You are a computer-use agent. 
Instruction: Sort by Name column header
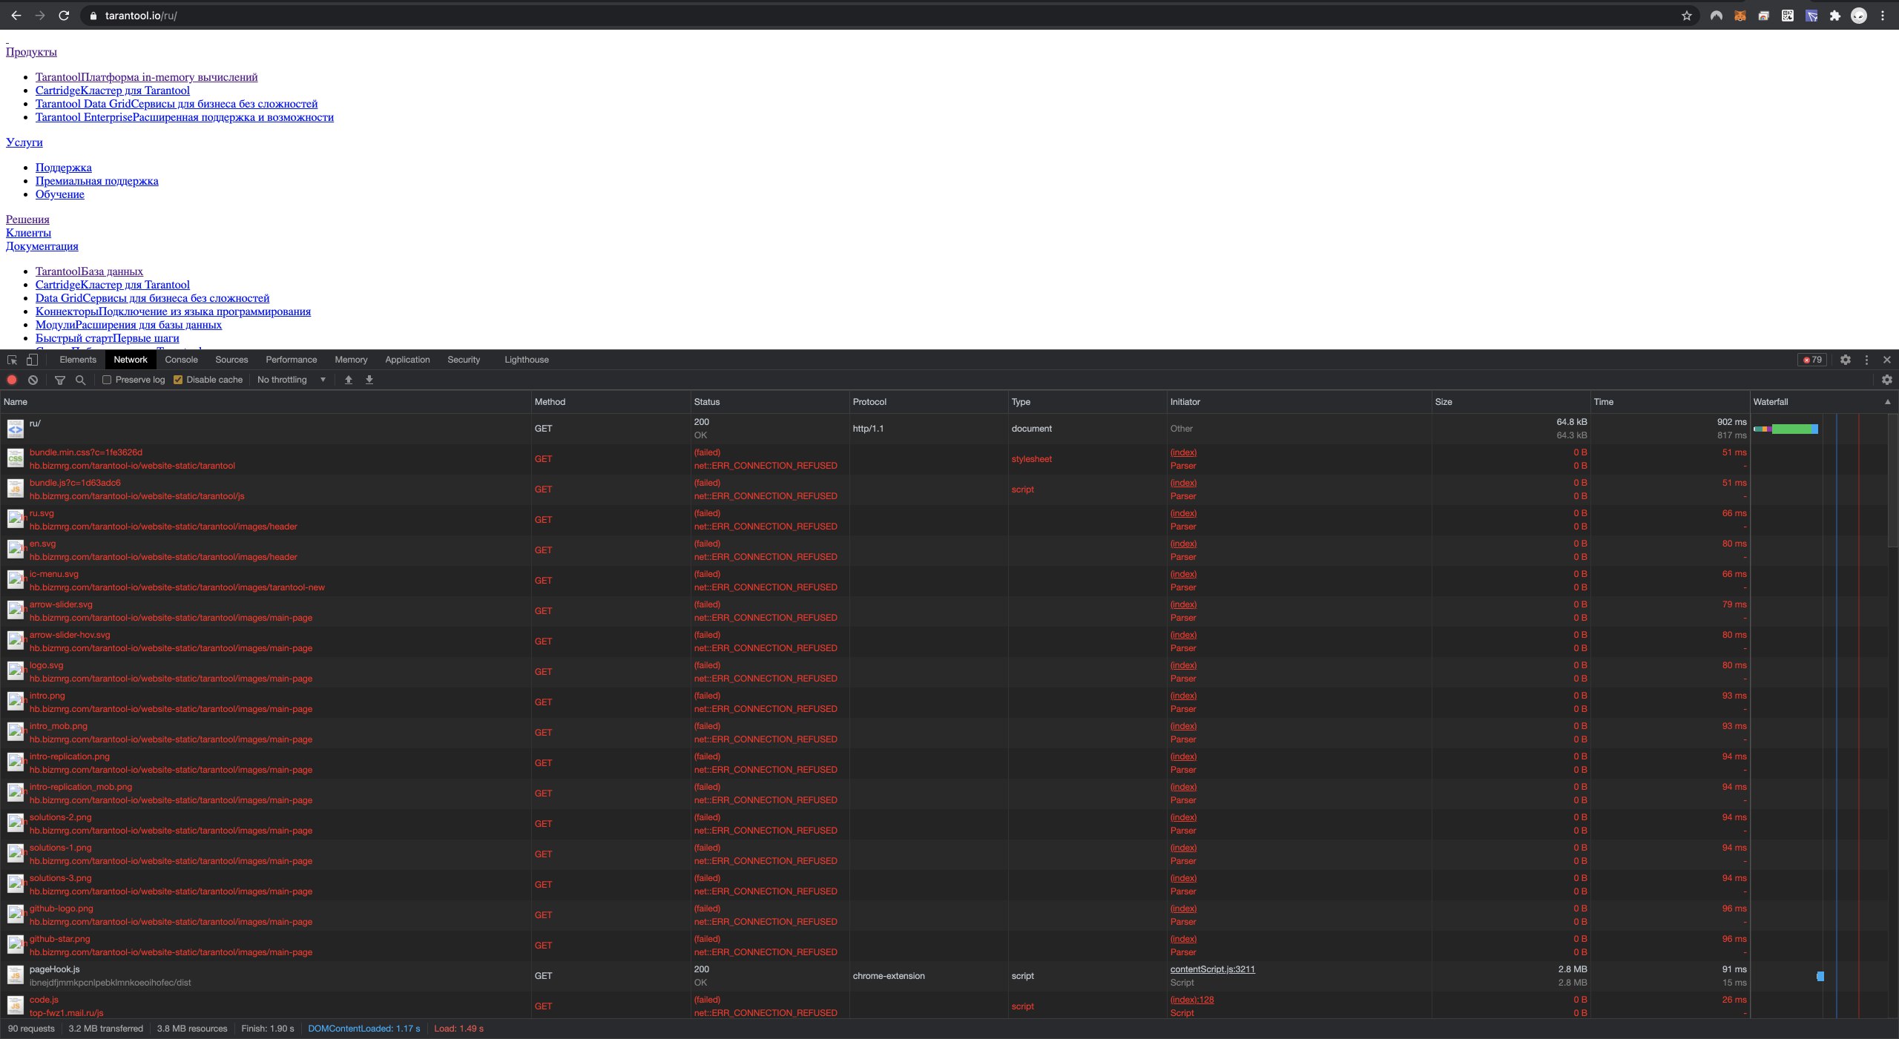pyautogui.click(x=266, y=402)
